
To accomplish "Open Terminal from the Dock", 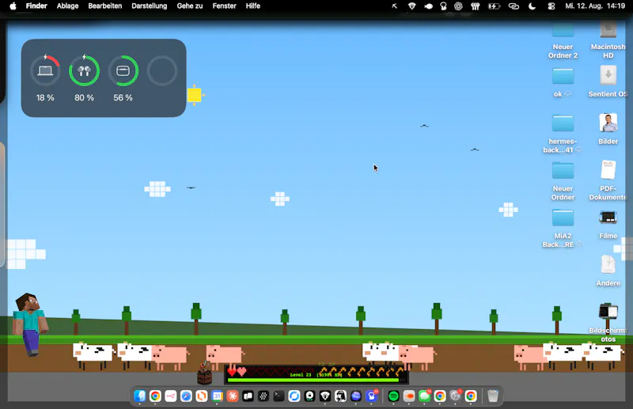I will point(279,396).
